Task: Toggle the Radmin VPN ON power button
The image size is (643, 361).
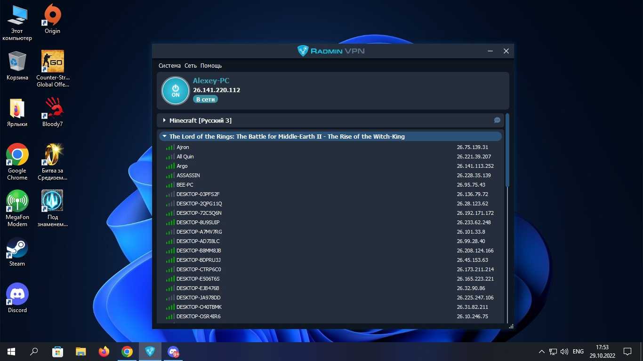Action: click(176, 91)
